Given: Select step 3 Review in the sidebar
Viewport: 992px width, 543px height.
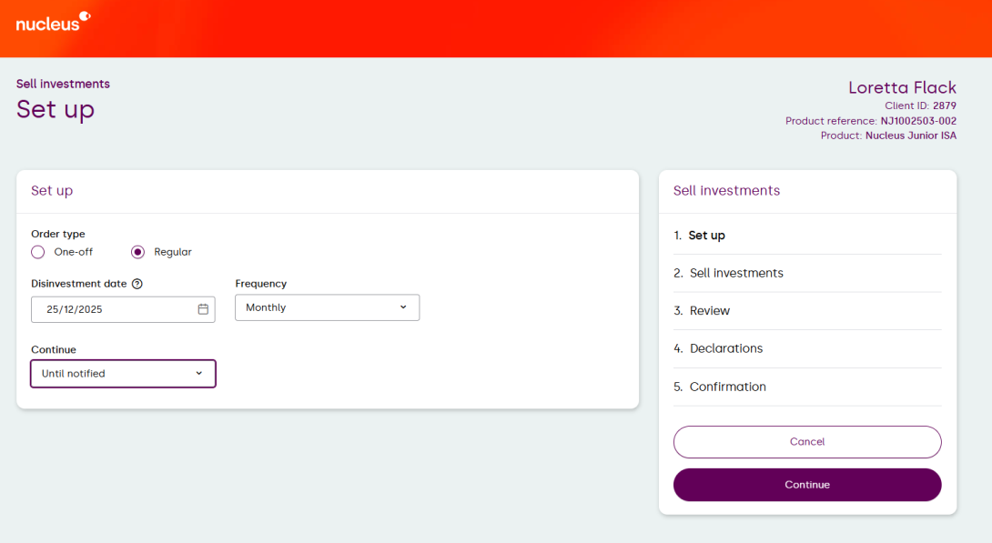Looking at the screenshot, I should 709,311.
